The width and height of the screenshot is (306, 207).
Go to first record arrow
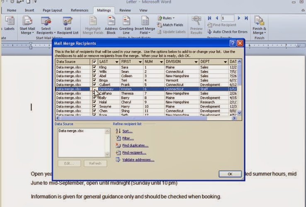[209, 18]
